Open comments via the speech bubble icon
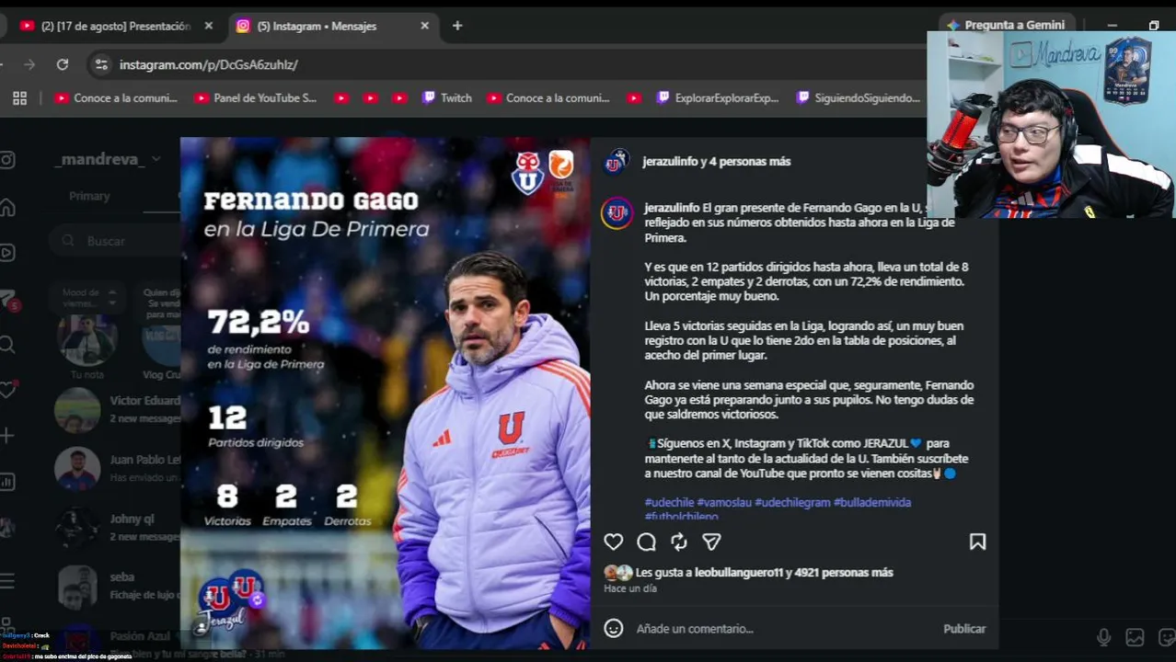1176x662 pixels. (646, 542)
